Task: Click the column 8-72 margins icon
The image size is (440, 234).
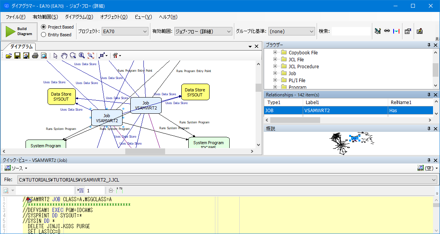Action: point(119,190)
